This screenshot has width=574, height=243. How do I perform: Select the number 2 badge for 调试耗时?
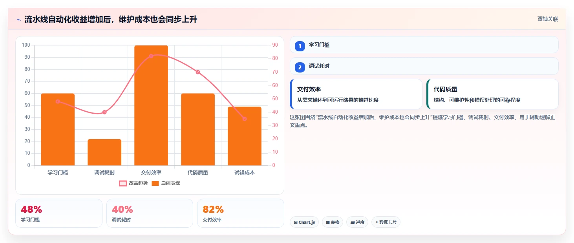(x=300, y=67)
